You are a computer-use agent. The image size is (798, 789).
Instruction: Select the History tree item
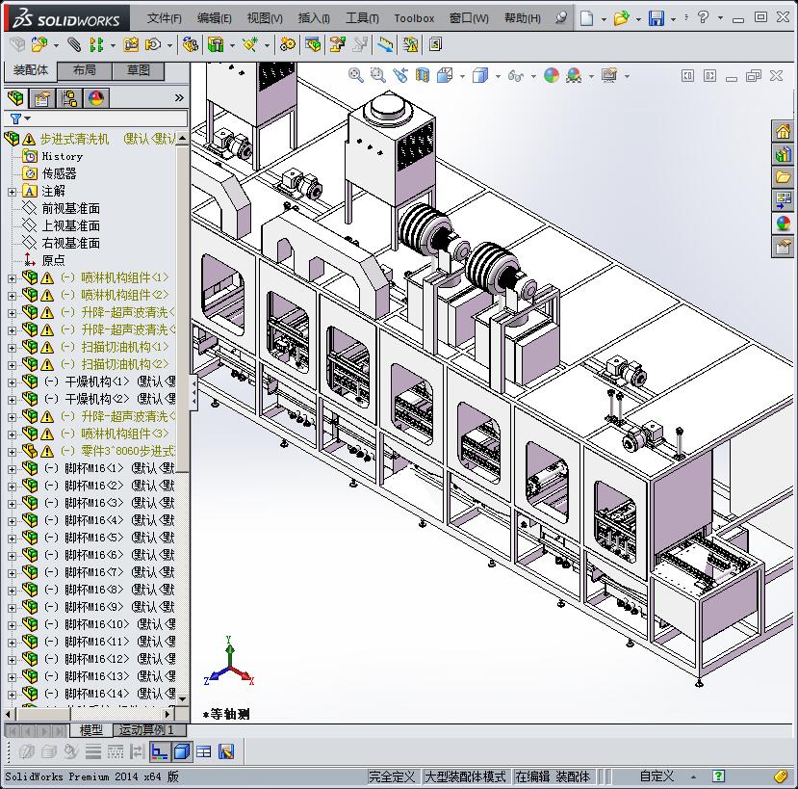(x=63, y=156)
